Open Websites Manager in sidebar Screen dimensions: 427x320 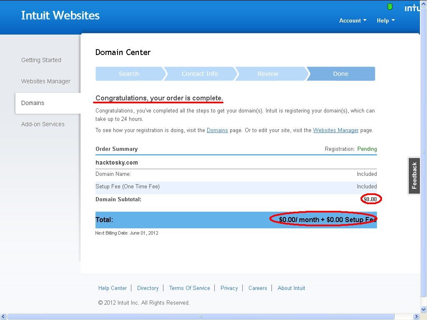tap(46, 81)
